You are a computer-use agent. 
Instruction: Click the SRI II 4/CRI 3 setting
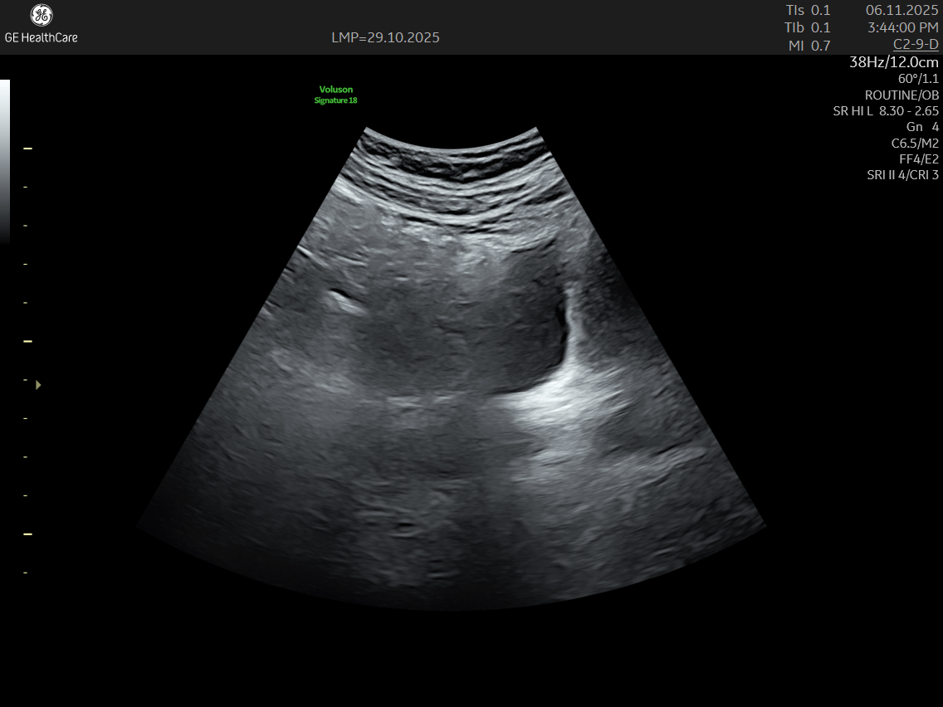tap(902, 175)
